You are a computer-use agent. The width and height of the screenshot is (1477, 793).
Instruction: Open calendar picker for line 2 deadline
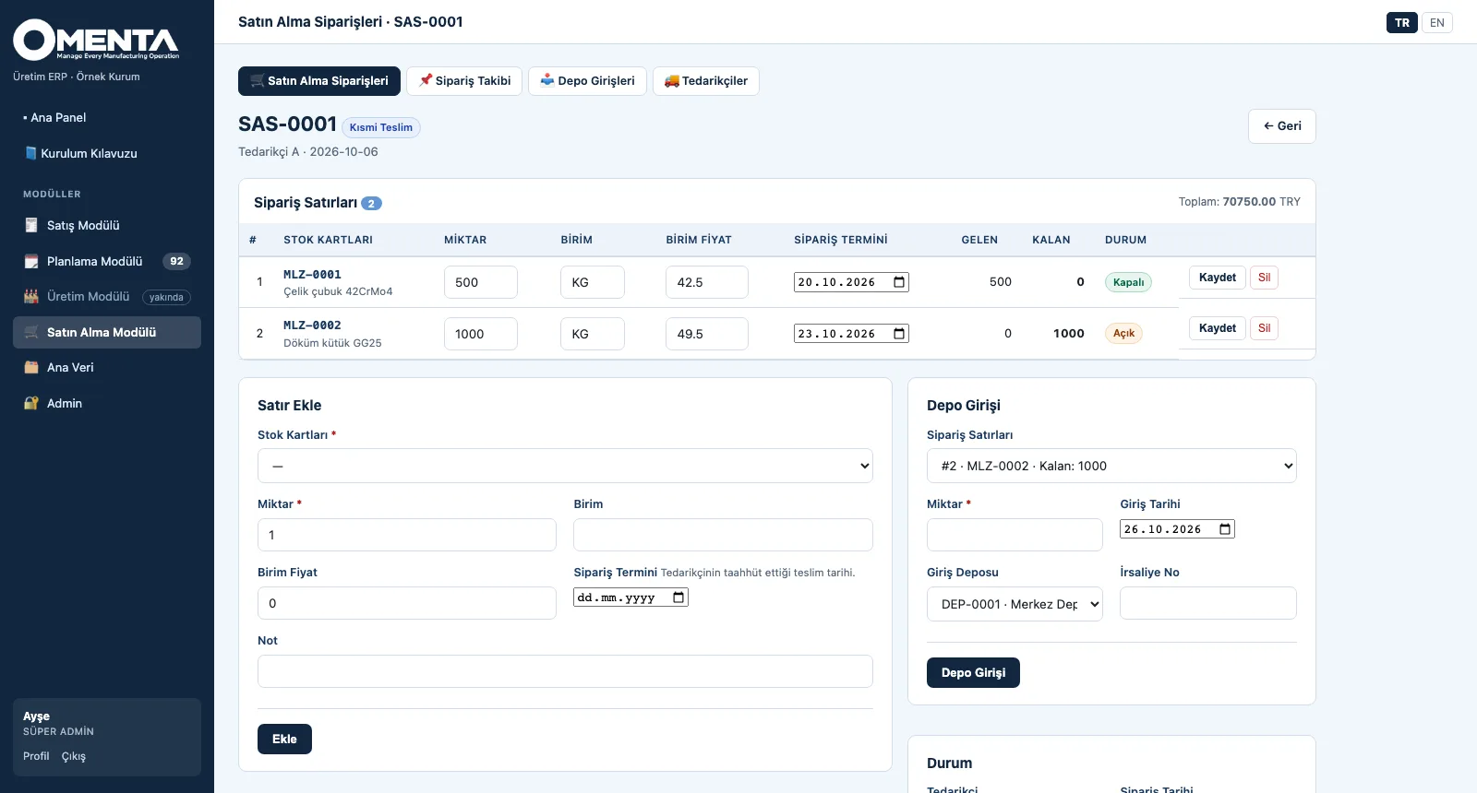coord(899,334)
